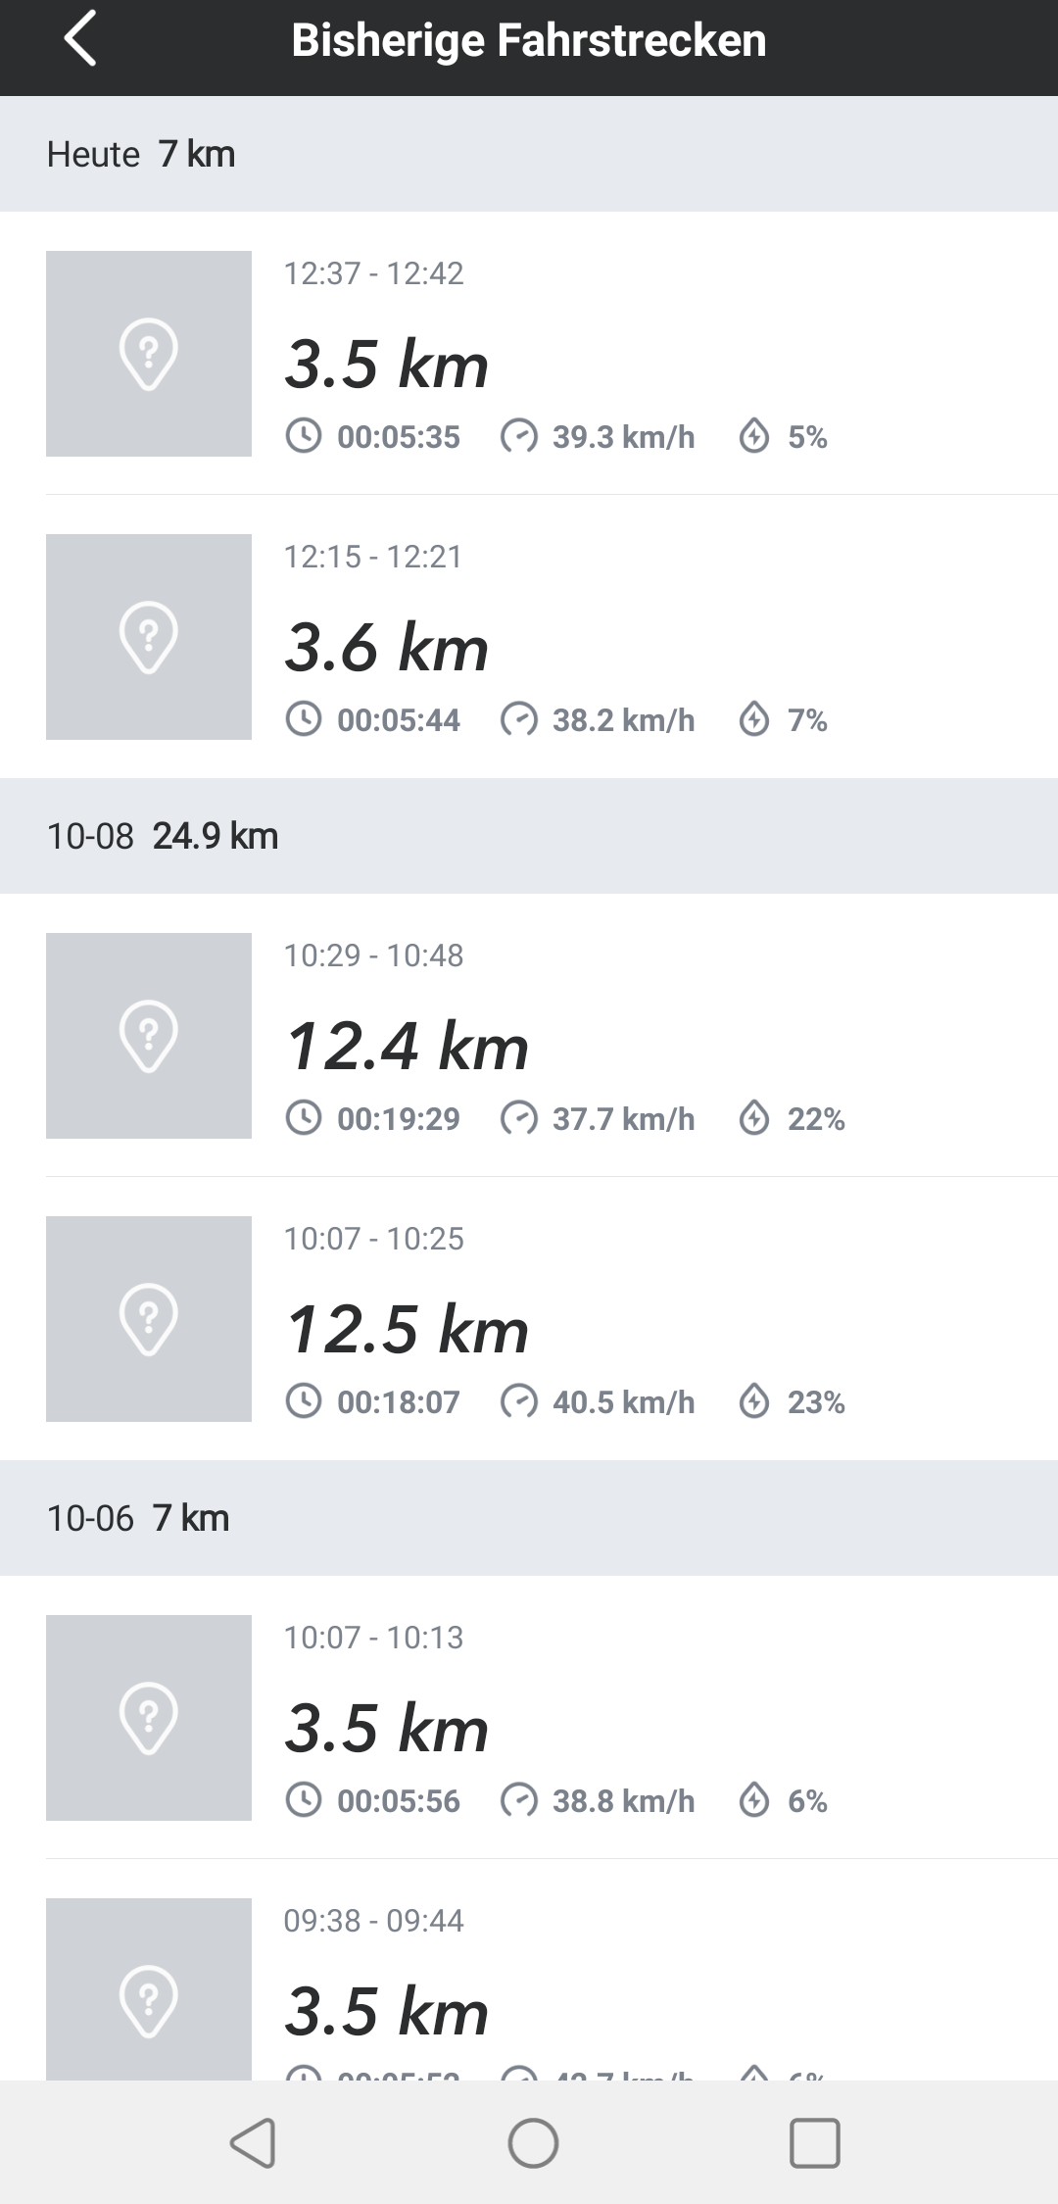Tap the speedometer icon beside 38.8 km/h
This screenshot has width=1058, height=2204.
519,1800
